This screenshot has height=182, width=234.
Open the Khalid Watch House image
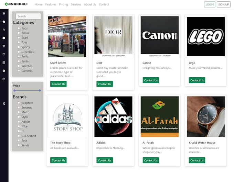click(x=206, y=117)
